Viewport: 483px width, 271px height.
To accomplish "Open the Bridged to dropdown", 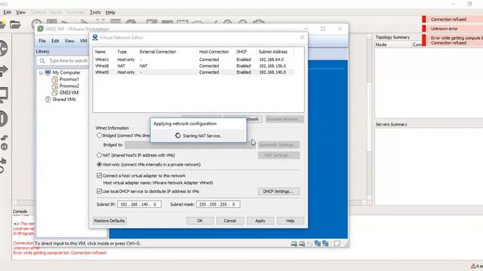I will 190,145.
